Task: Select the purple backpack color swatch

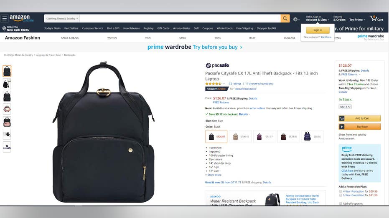Action: tap(264, 137)
